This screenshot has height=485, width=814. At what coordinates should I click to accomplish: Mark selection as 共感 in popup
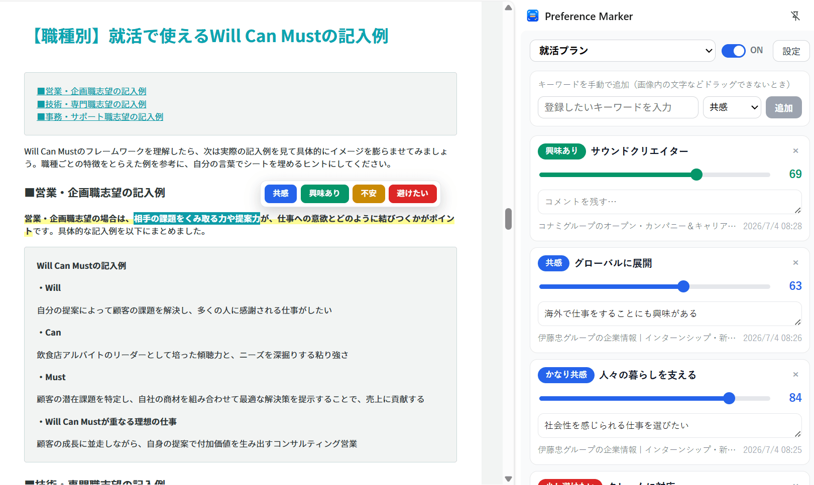pos(281,194)
